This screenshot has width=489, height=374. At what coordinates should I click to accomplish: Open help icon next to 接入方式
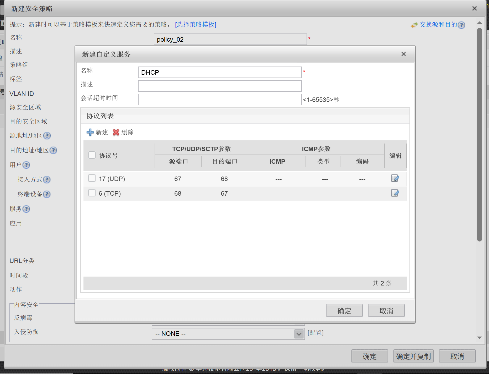[x=47, y=179]
